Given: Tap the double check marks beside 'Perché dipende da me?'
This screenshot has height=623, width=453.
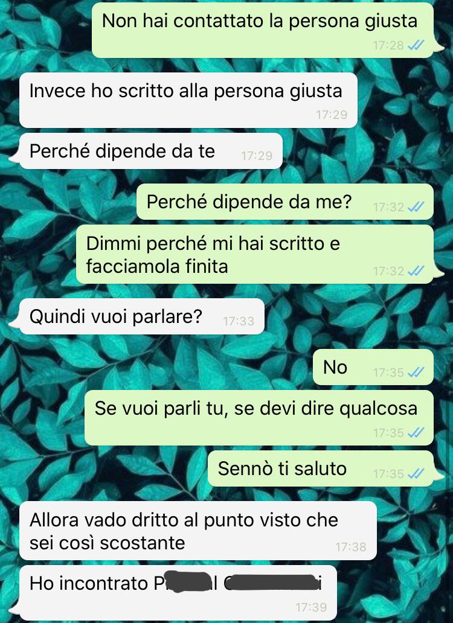Looking at the screenshot, I should tap(416, 206).
